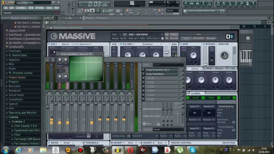Select Ultra under Global Quality
The width and height of the screenshot is (274, 154).
pyautogui.click(x=234, y=110)
